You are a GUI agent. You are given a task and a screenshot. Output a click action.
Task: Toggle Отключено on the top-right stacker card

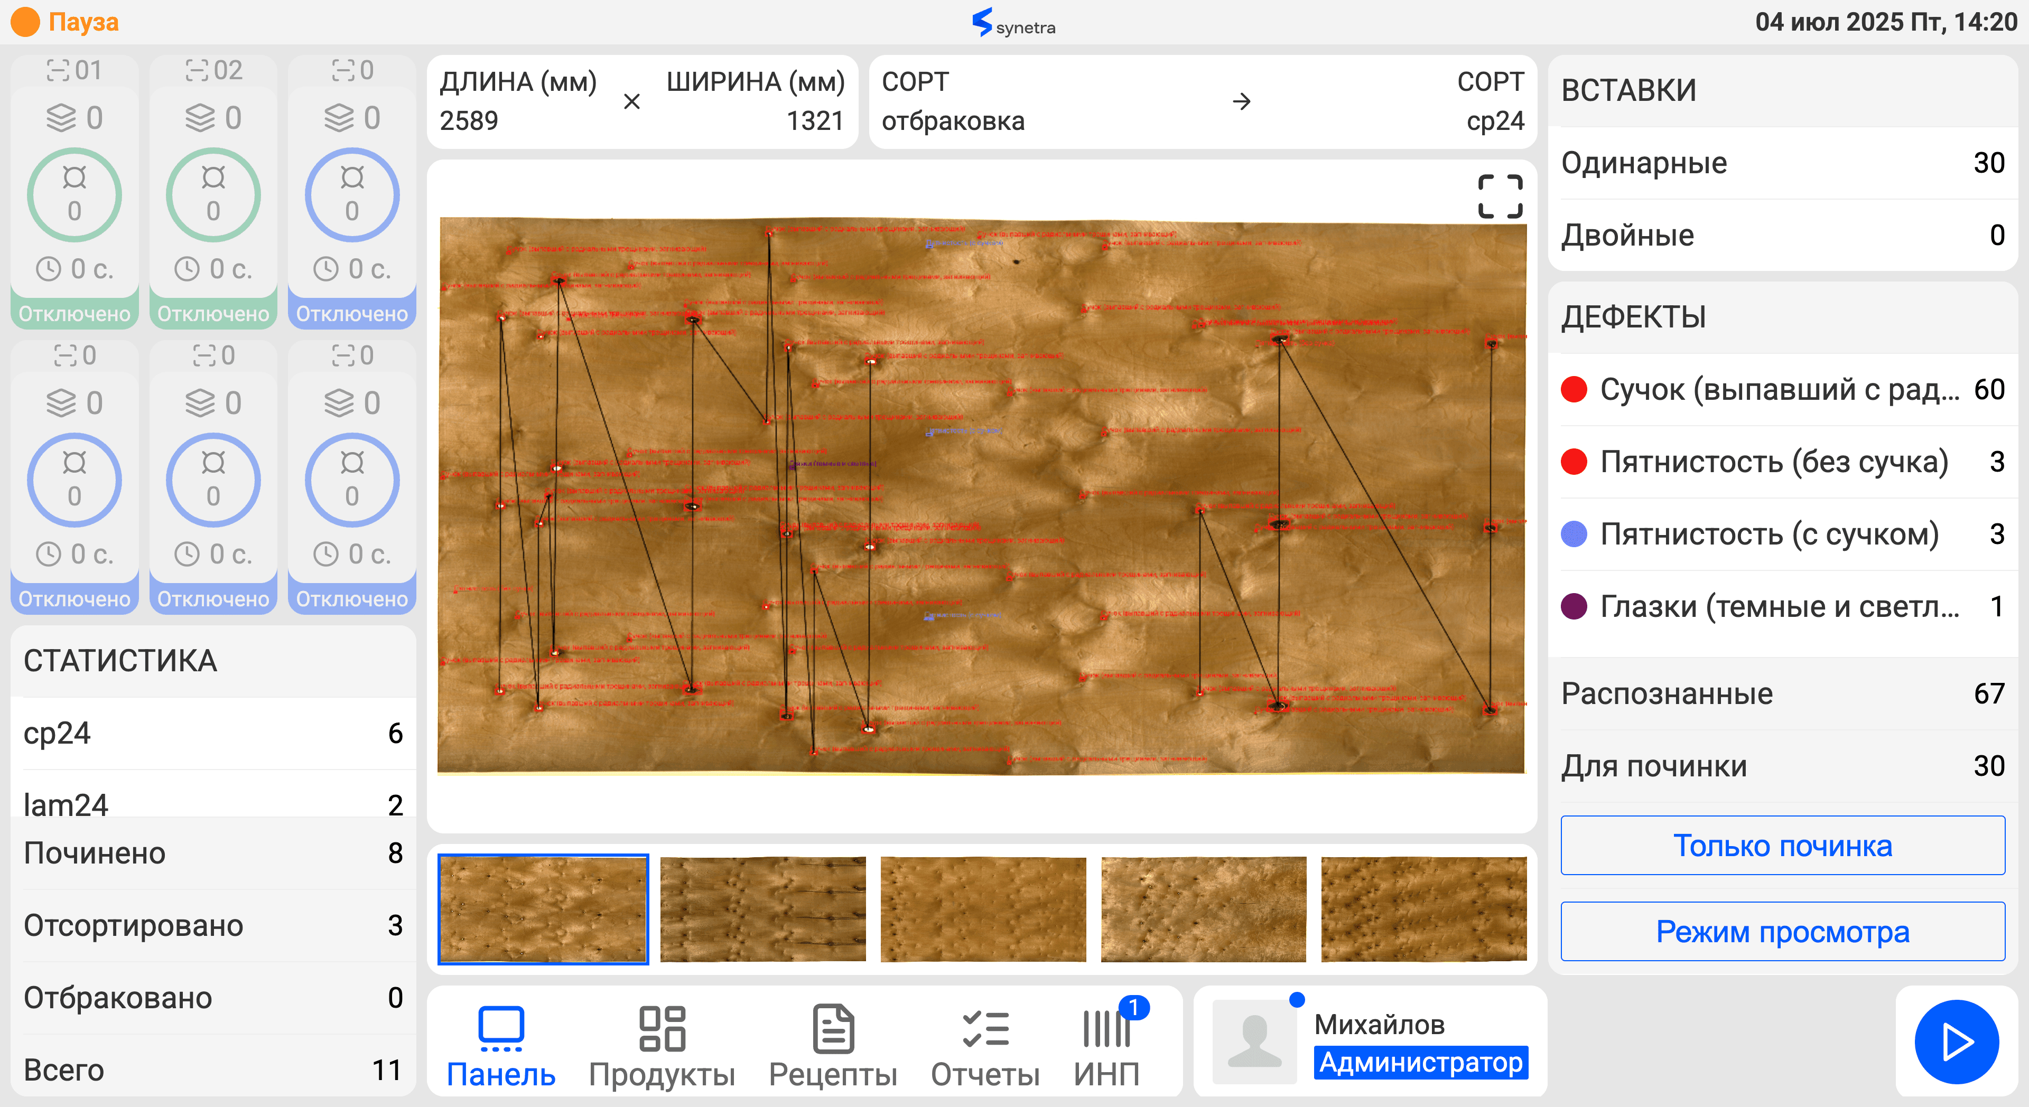[x=351, y=313]
